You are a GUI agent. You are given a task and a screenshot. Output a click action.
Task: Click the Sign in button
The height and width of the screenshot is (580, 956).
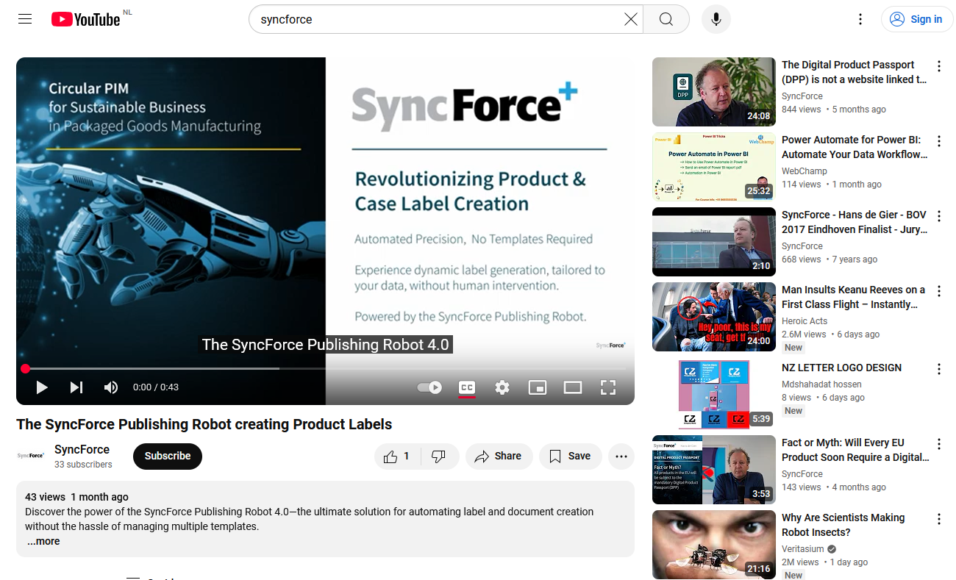tap(917, 19)
